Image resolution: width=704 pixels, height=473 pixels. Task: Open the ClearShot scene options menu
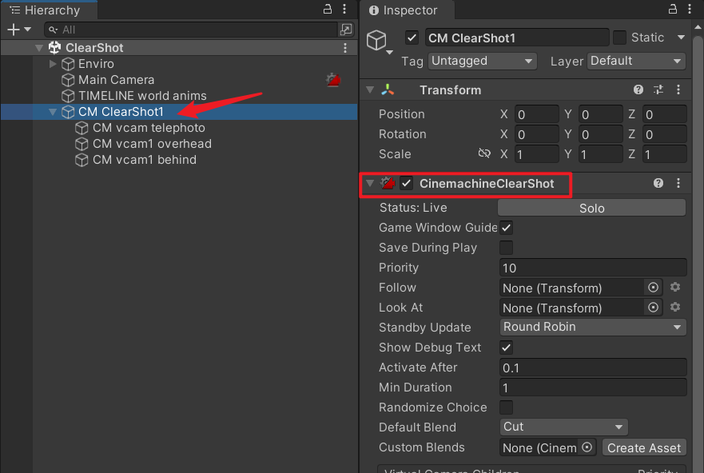[x=345, y=48]
